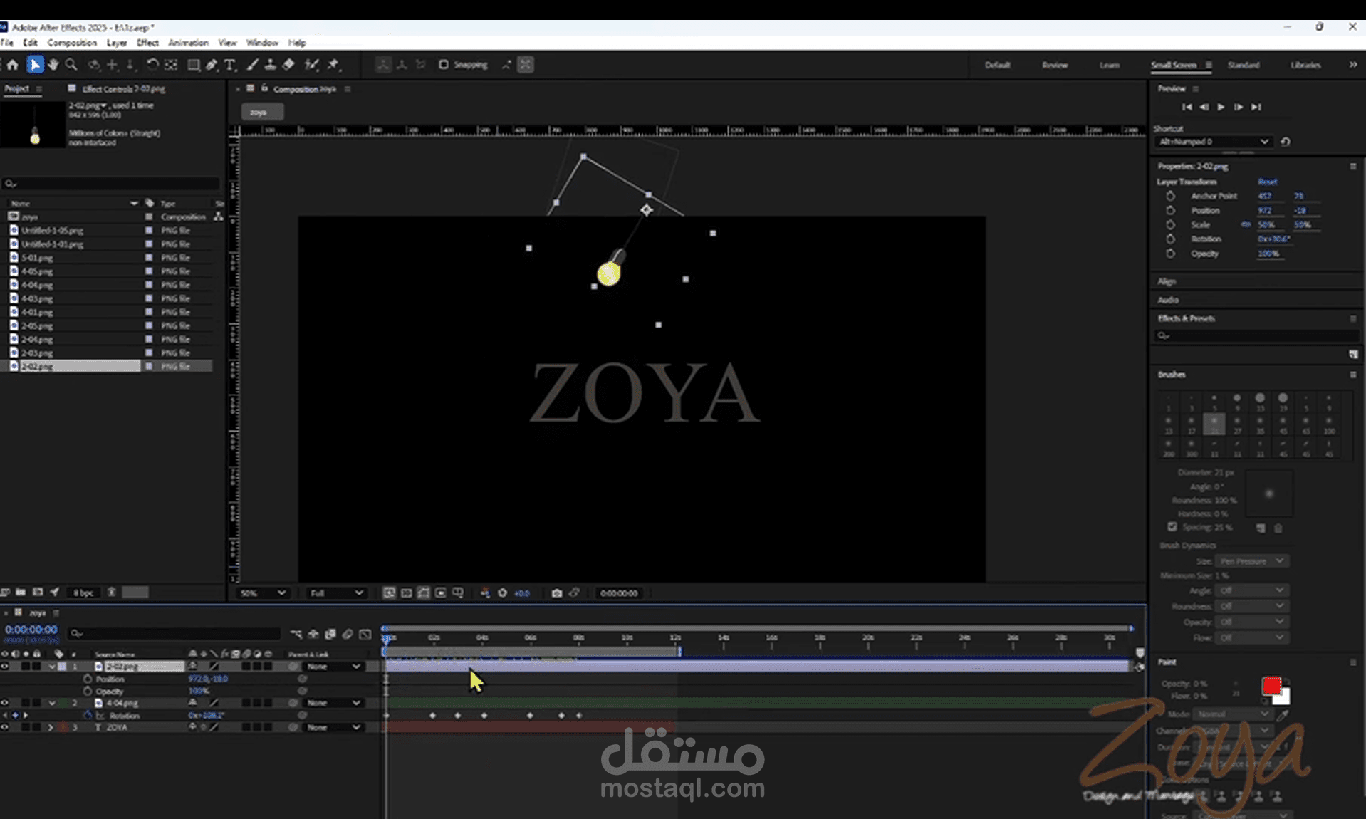Open the Alt+Numpad 0 shortcut dropdown
This screenshot has height=819, width=1366.
point(1213,142)
